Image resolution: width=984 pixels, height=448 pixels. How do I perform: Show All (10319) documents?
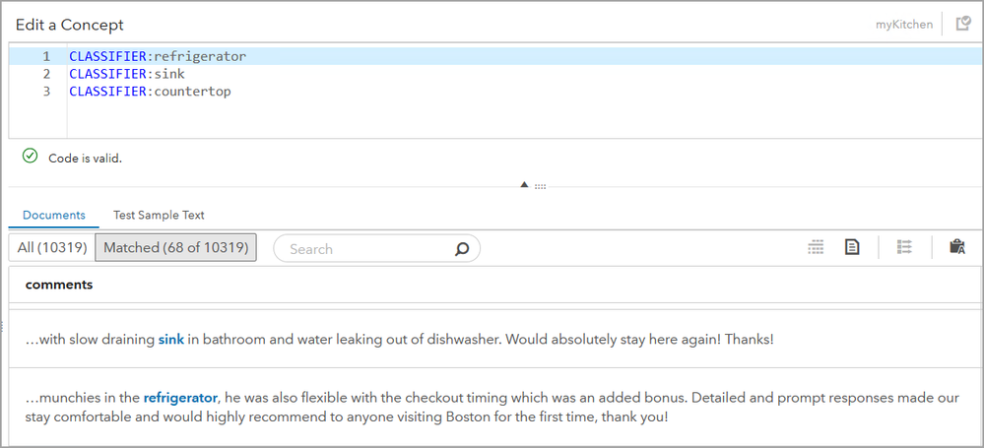pyautogui.click(x=51, y=248)
